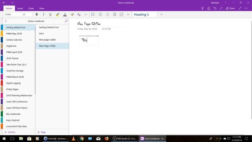Screen dimensions: 252x142
Task: Open Task View in taskbar
Action: 12,138
